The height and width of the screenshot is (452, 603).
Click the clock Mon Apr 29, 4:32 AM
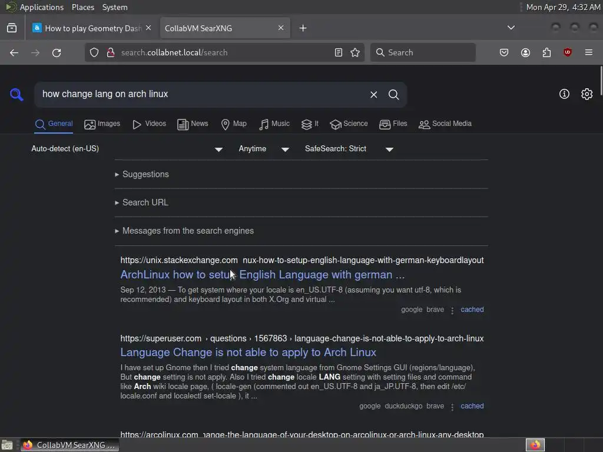pyautogui.click(x=563, y=7)
